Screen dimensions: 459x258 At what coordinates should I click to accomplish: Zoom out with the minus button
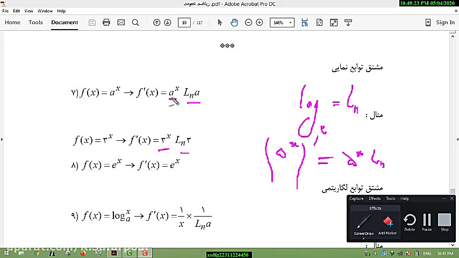point(248,23)
